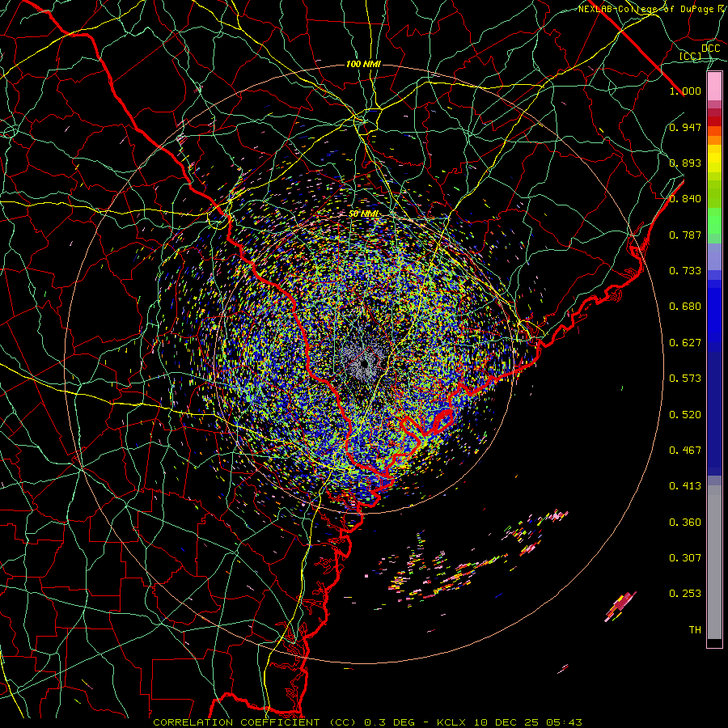Select the 0.467 color scale value
This screenshot has height=728, width=728.
685,451
